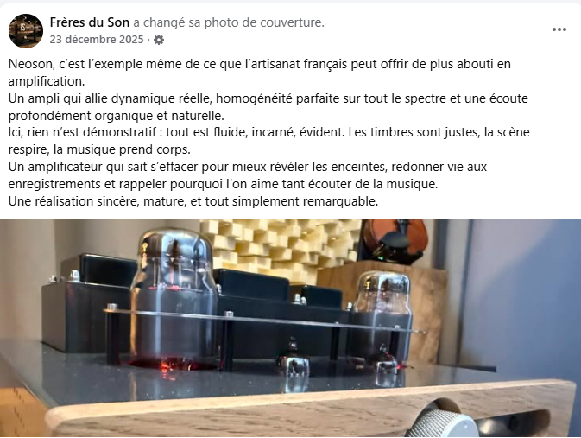This screenshot has height=438, width=581.
Task: Open the Frères du Son profile avatar
Action: [26, 31]
